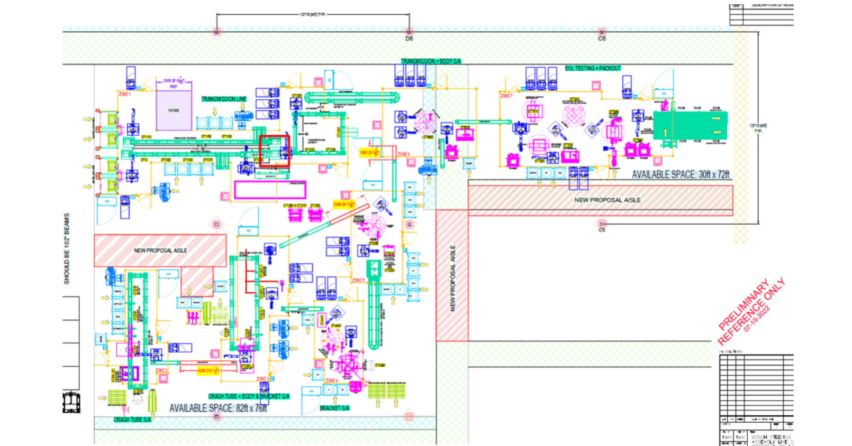The height and width of the screenshot is (446, 852).
Task: Click the standalone BRACKET S/A label
Action: pos(334,408)
